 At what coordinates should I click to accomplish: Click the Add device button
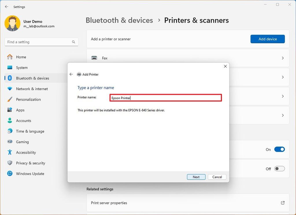[267, 39]
